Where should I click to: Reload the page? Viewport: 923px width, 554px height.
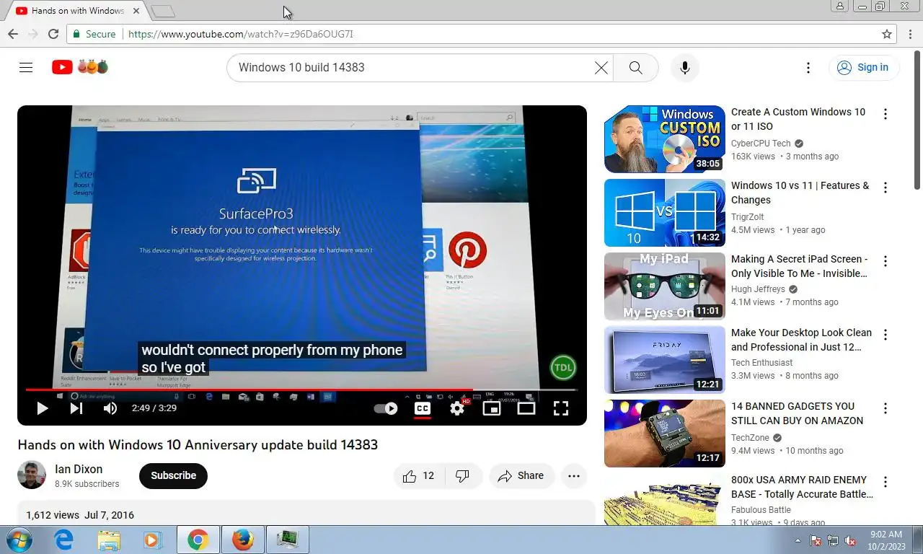(x=53, y=34)
